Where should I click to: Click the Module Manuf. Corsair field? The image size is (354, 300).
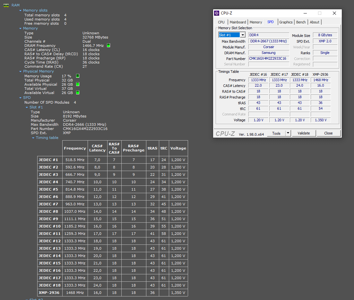coord(269,47)
